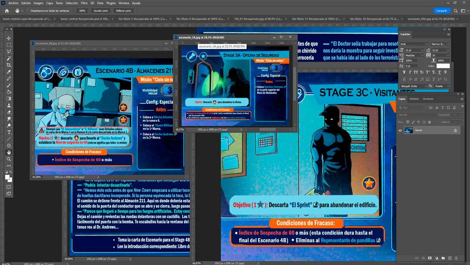
Task: Select the Smudge tool
Action: tap(9, 119)
